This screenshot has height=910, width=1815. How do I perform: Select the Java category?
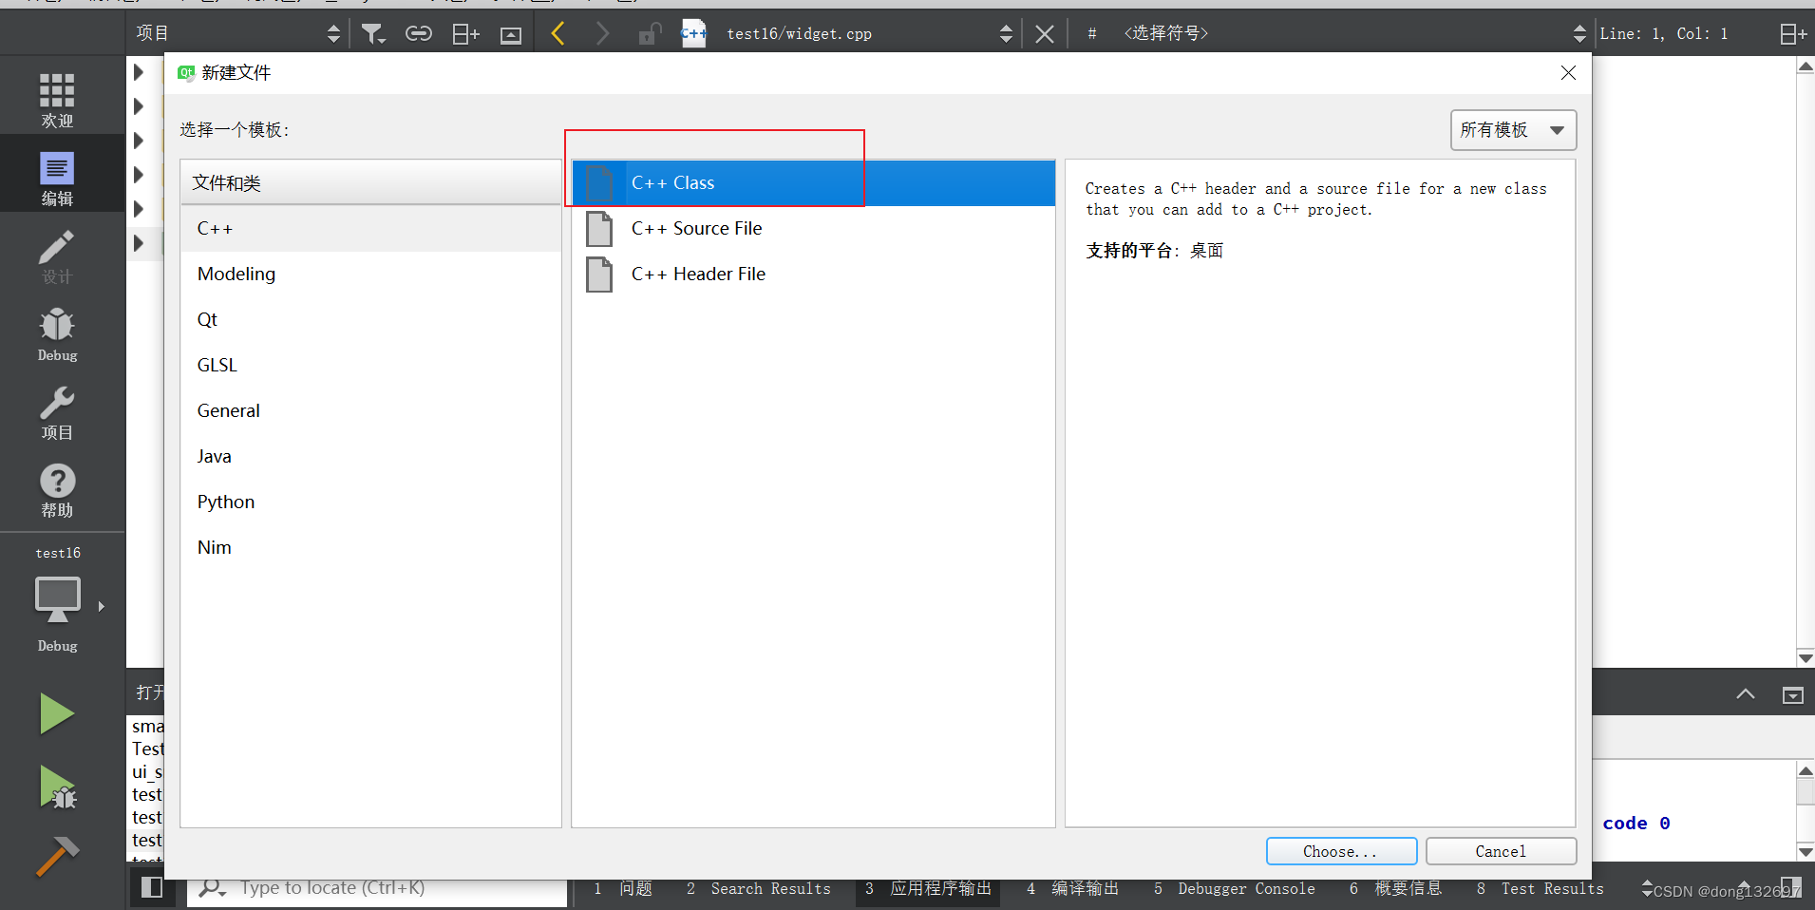370,457
